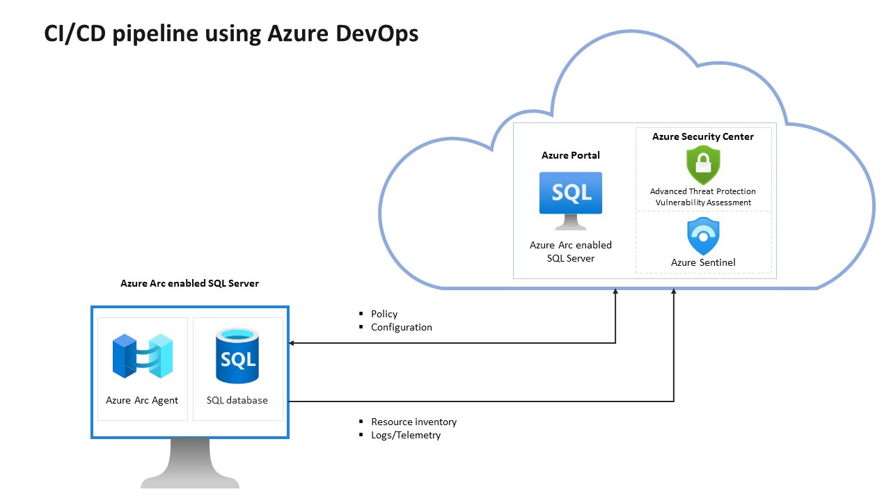Image resolution: width=891 pixels, height=501 pixels.
Task: Select the green Azure Security Center padlock icon
Action: coord(703,166)
